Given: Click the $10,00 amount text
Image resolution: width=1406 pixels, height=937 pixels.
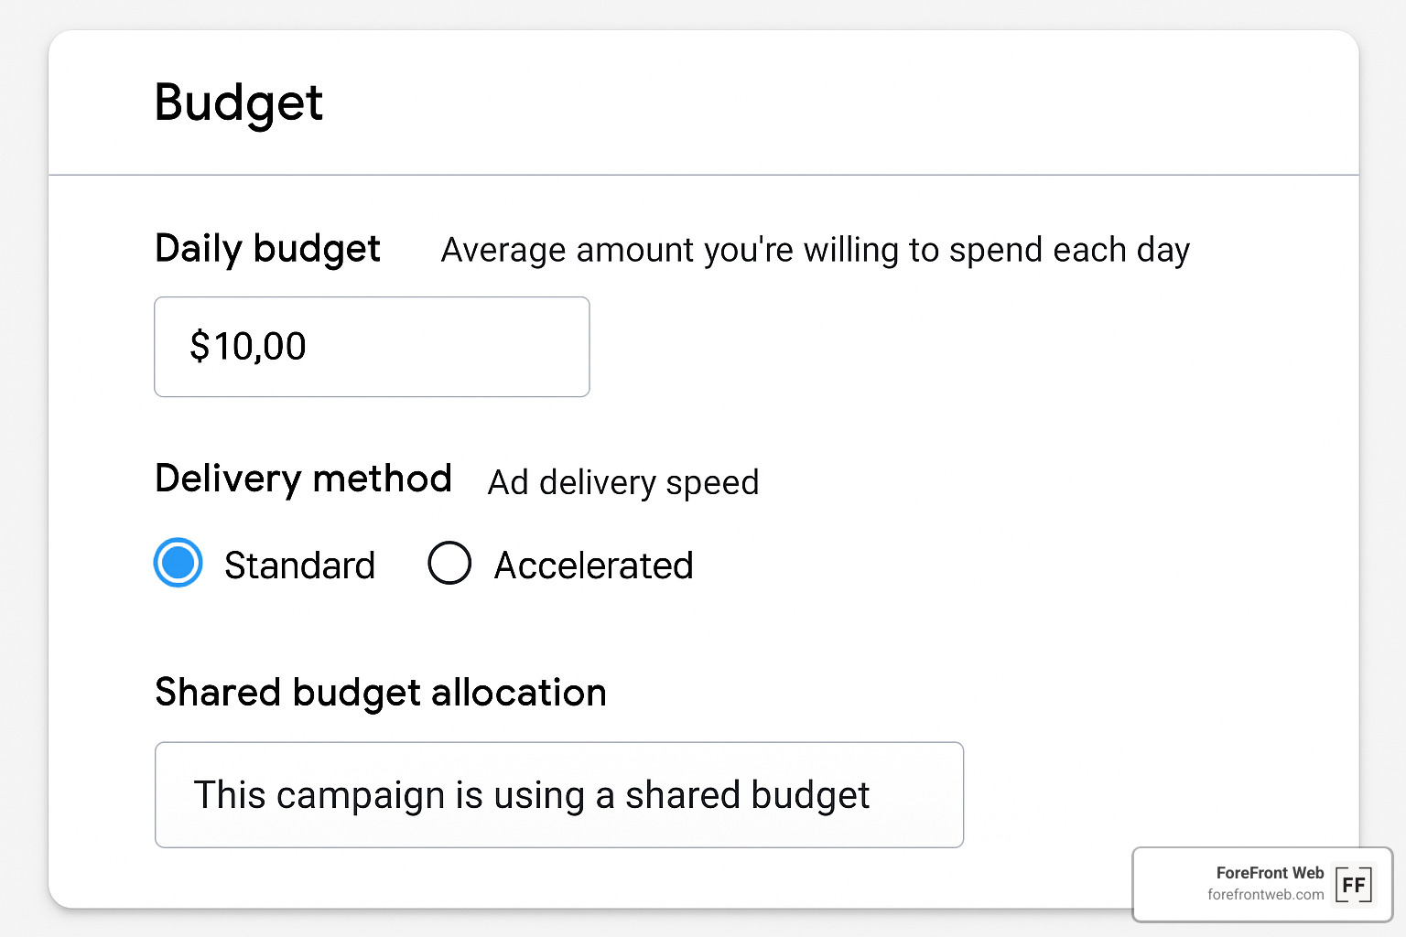Looking at the screenshot, I should click(247, 347).
